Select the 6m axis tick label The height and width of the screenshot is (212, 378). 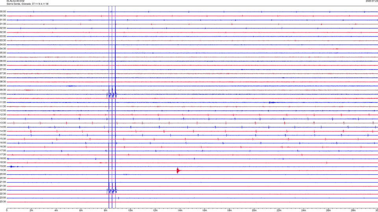81,210
